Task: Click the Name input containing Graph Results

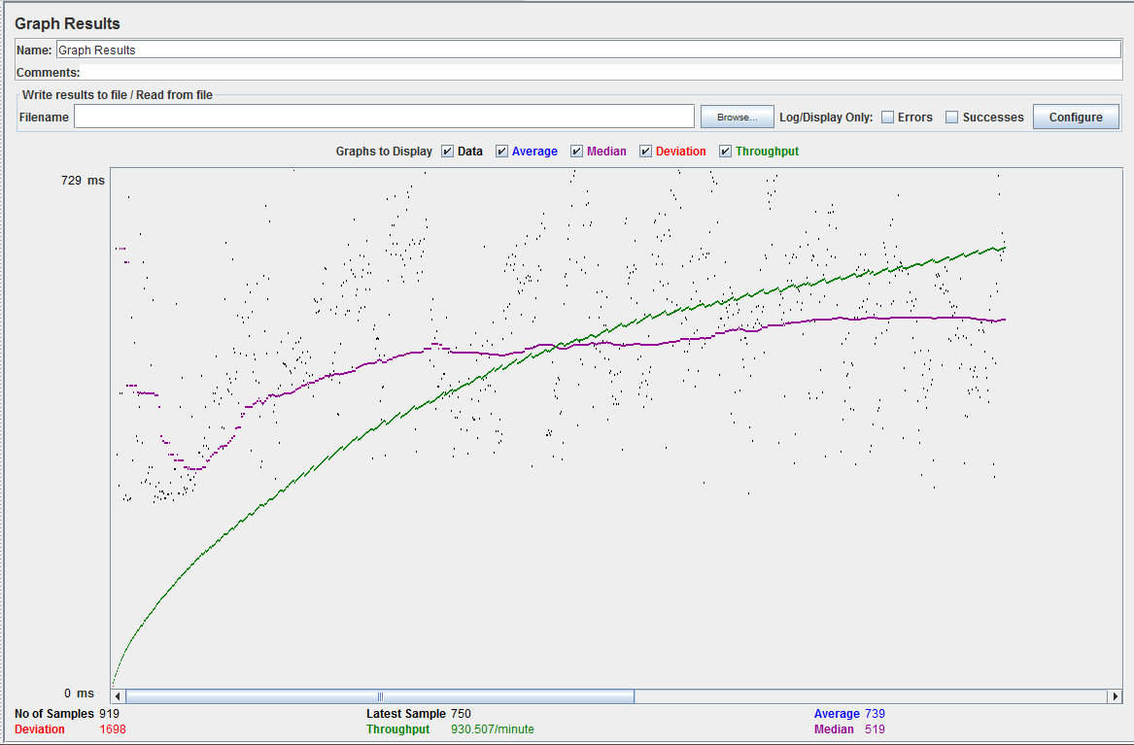Action: coord(389,50)
